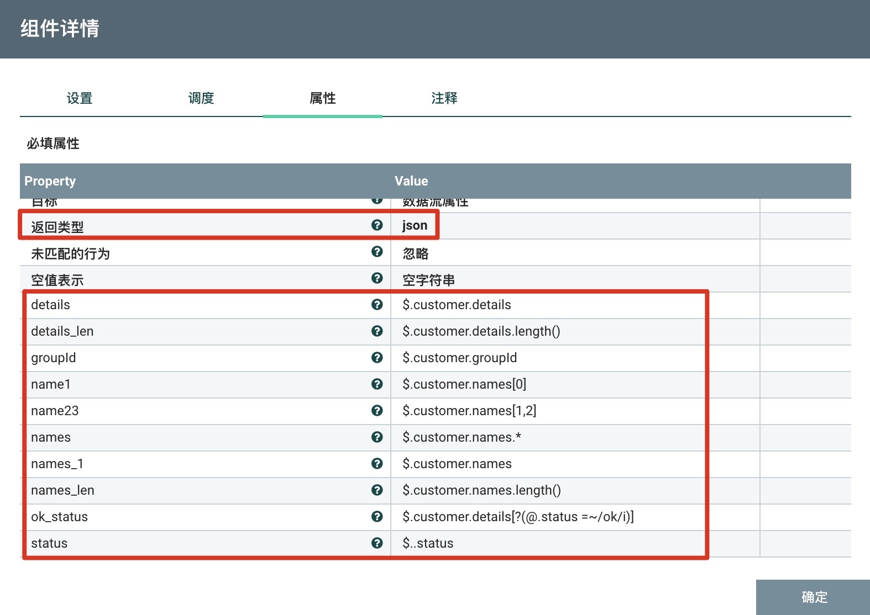Click help icon next to name23
This screenshot has height=615, width=870.
[x=377, y=411]
